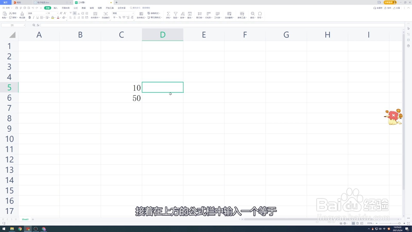Switch to page layout view in status bar
412x232 pixels.
(357, 223)
